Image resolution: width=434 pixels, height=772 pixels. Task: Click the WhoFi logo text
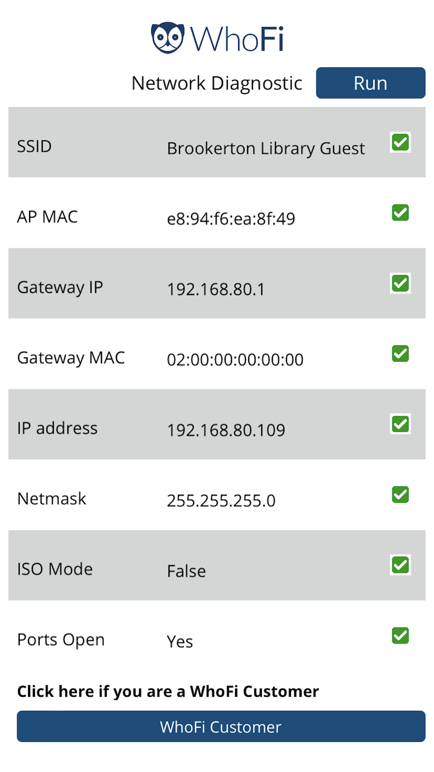[x=237, y=39]
